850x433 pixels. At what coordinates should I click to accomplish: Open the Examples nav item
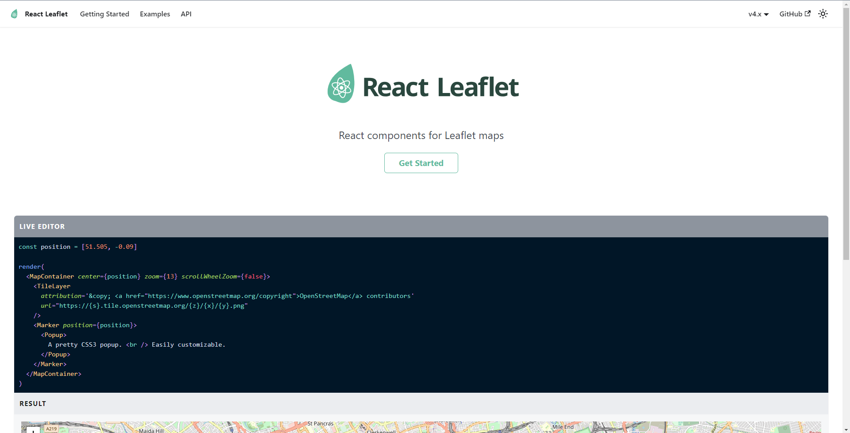[155, 14]
